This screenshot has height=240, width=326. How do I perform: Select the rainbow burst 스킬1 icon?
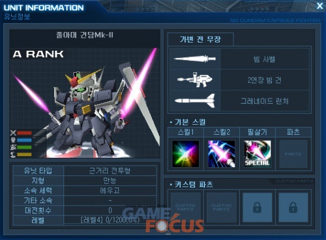186,154
